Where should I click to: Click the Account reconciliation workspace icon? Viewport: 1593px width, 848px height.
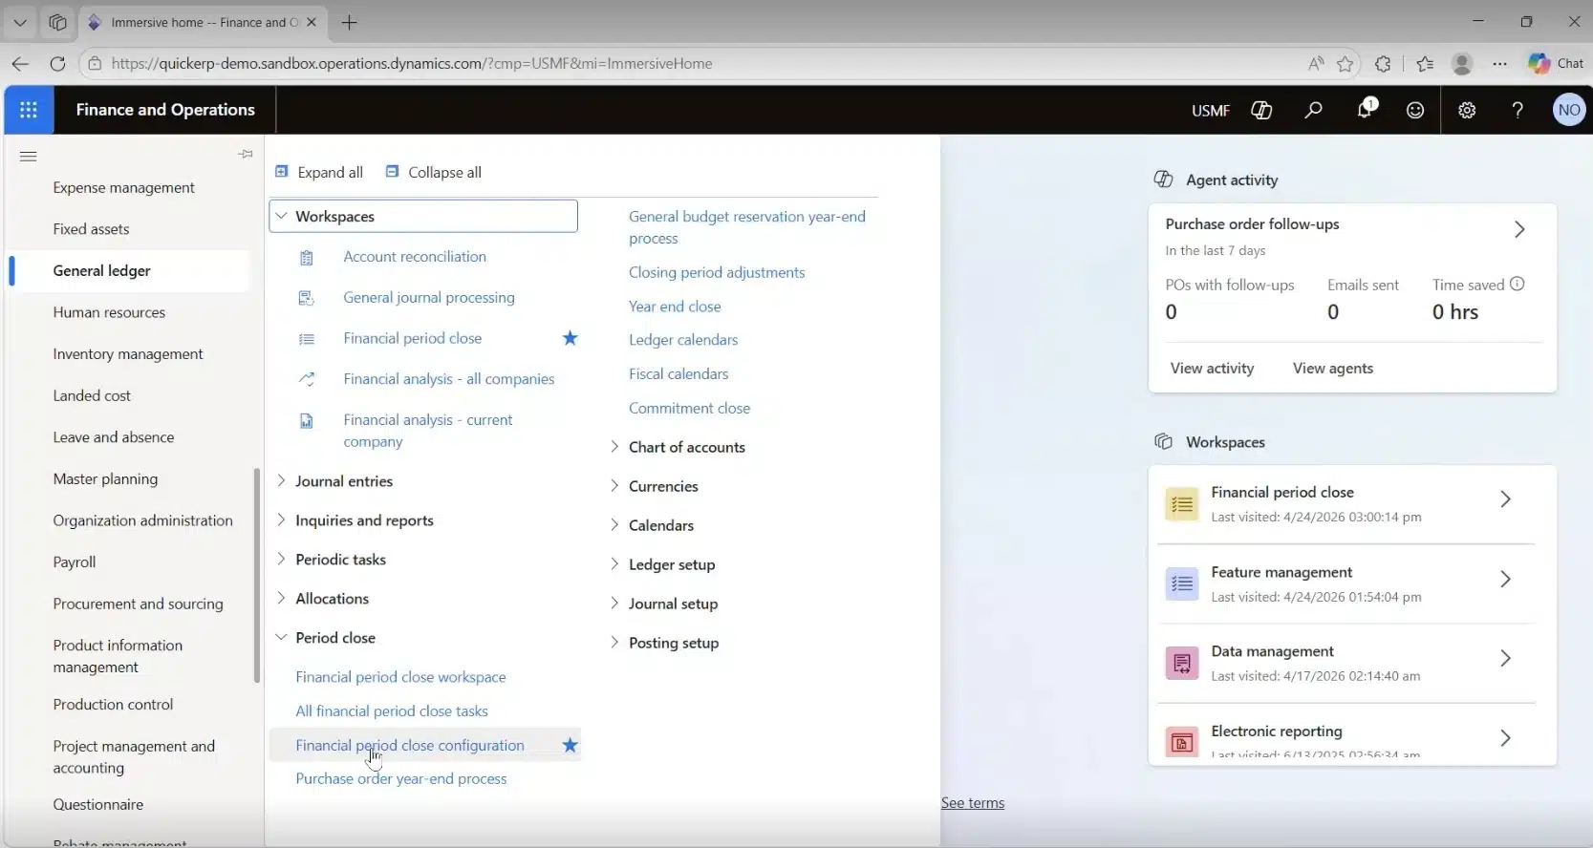307,257
